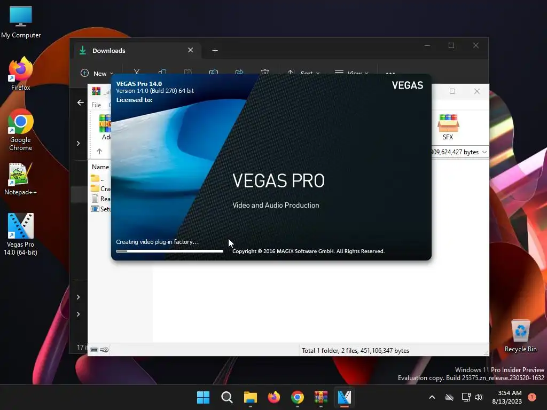Viewport: 547px width, 410px height.
Task: Select the Notepad++ desktop shortcut
Action: (x=21, y=179)
